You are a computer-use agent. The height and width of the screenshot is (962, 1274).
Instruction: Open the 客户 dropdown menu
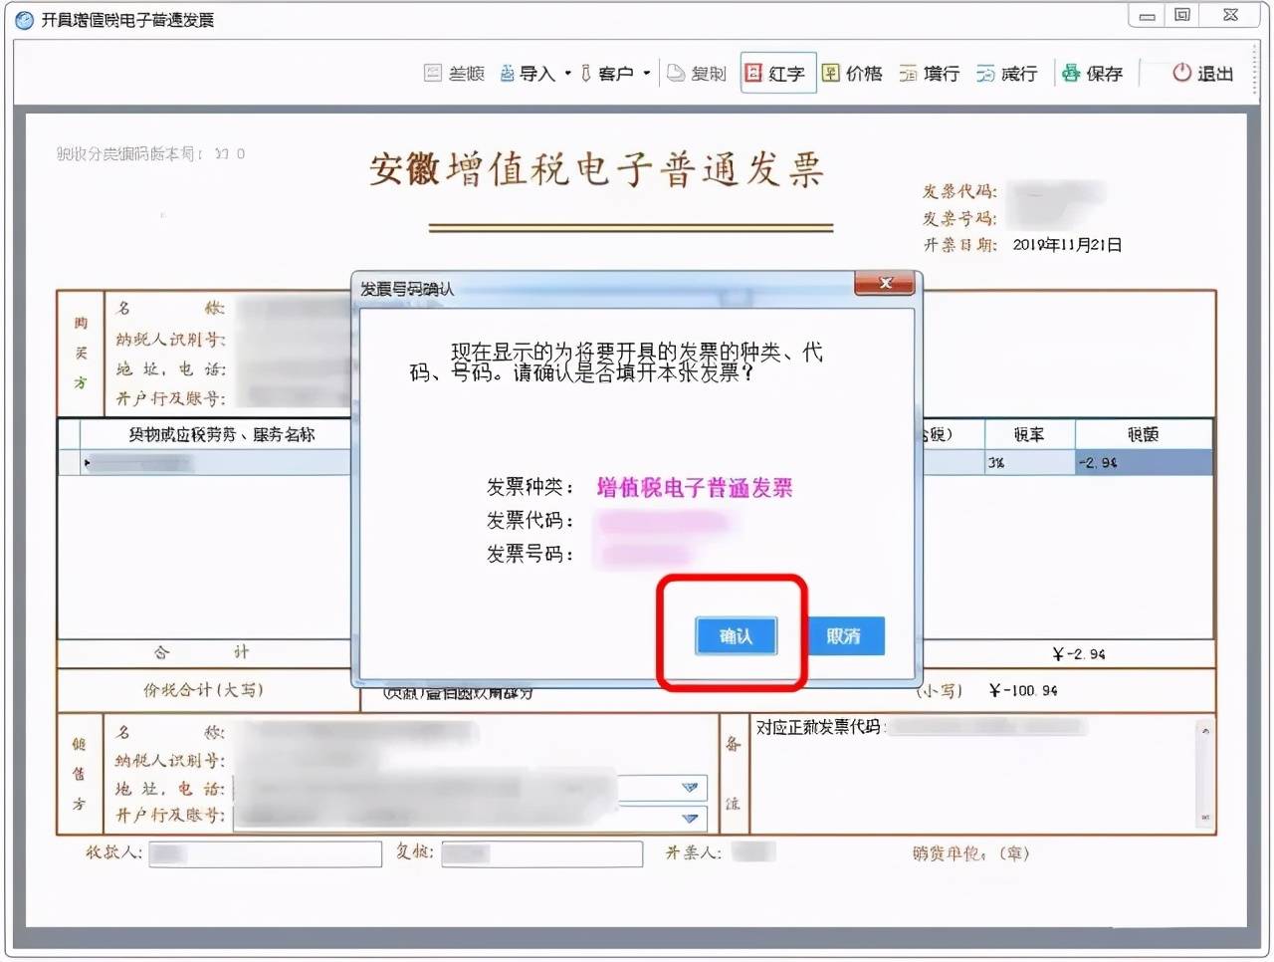click(x=647, y=73)
